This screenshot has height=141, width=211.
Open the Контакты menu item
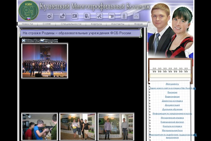click(x=117, y=24)
